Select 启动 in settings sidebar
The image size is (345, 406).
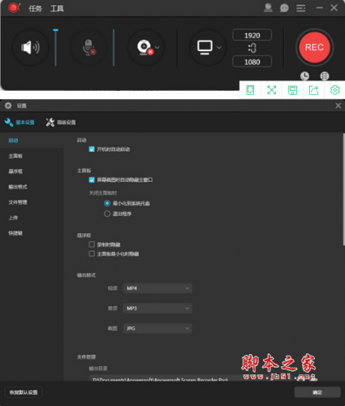pos(13,140)
